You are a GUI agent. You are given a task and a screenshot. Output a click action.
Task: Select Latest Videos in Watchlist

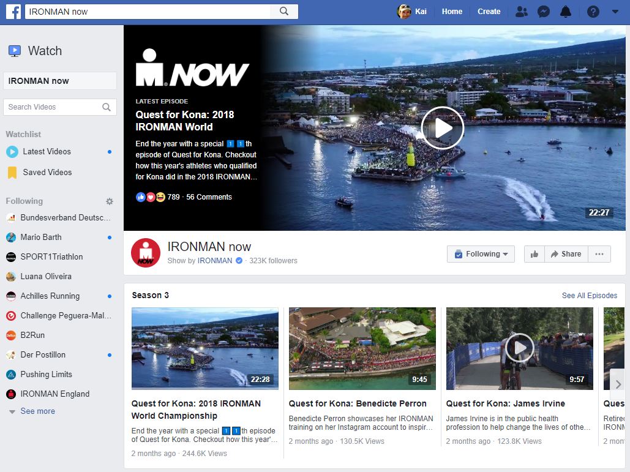[47, 152]
